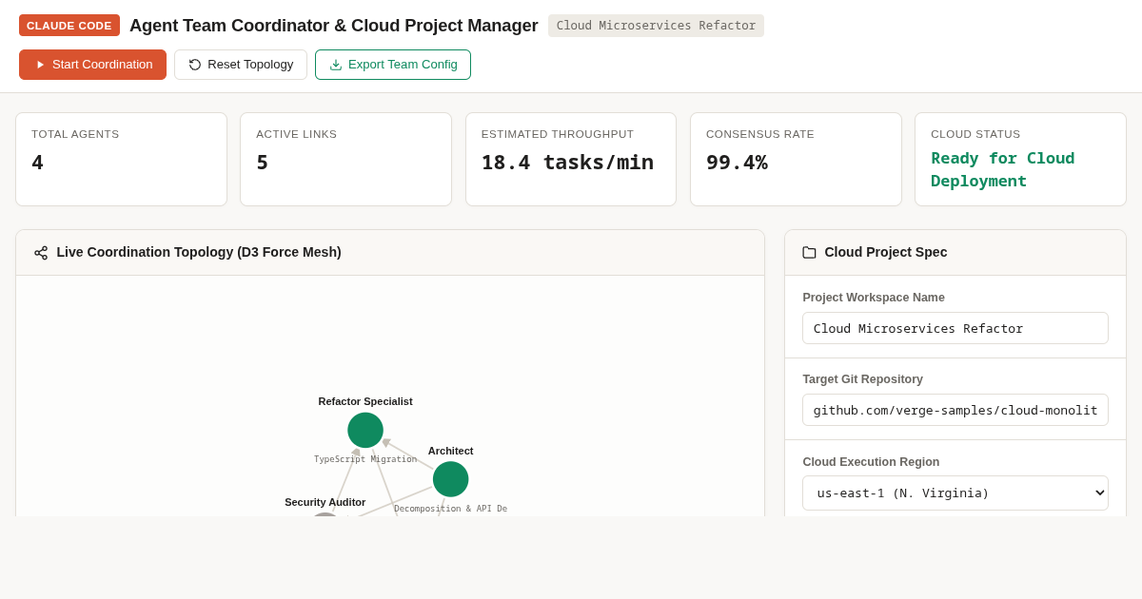1142x599 pixels.
Task: Select the Refactor Specialist agent node
Action: tap(365, 430)
